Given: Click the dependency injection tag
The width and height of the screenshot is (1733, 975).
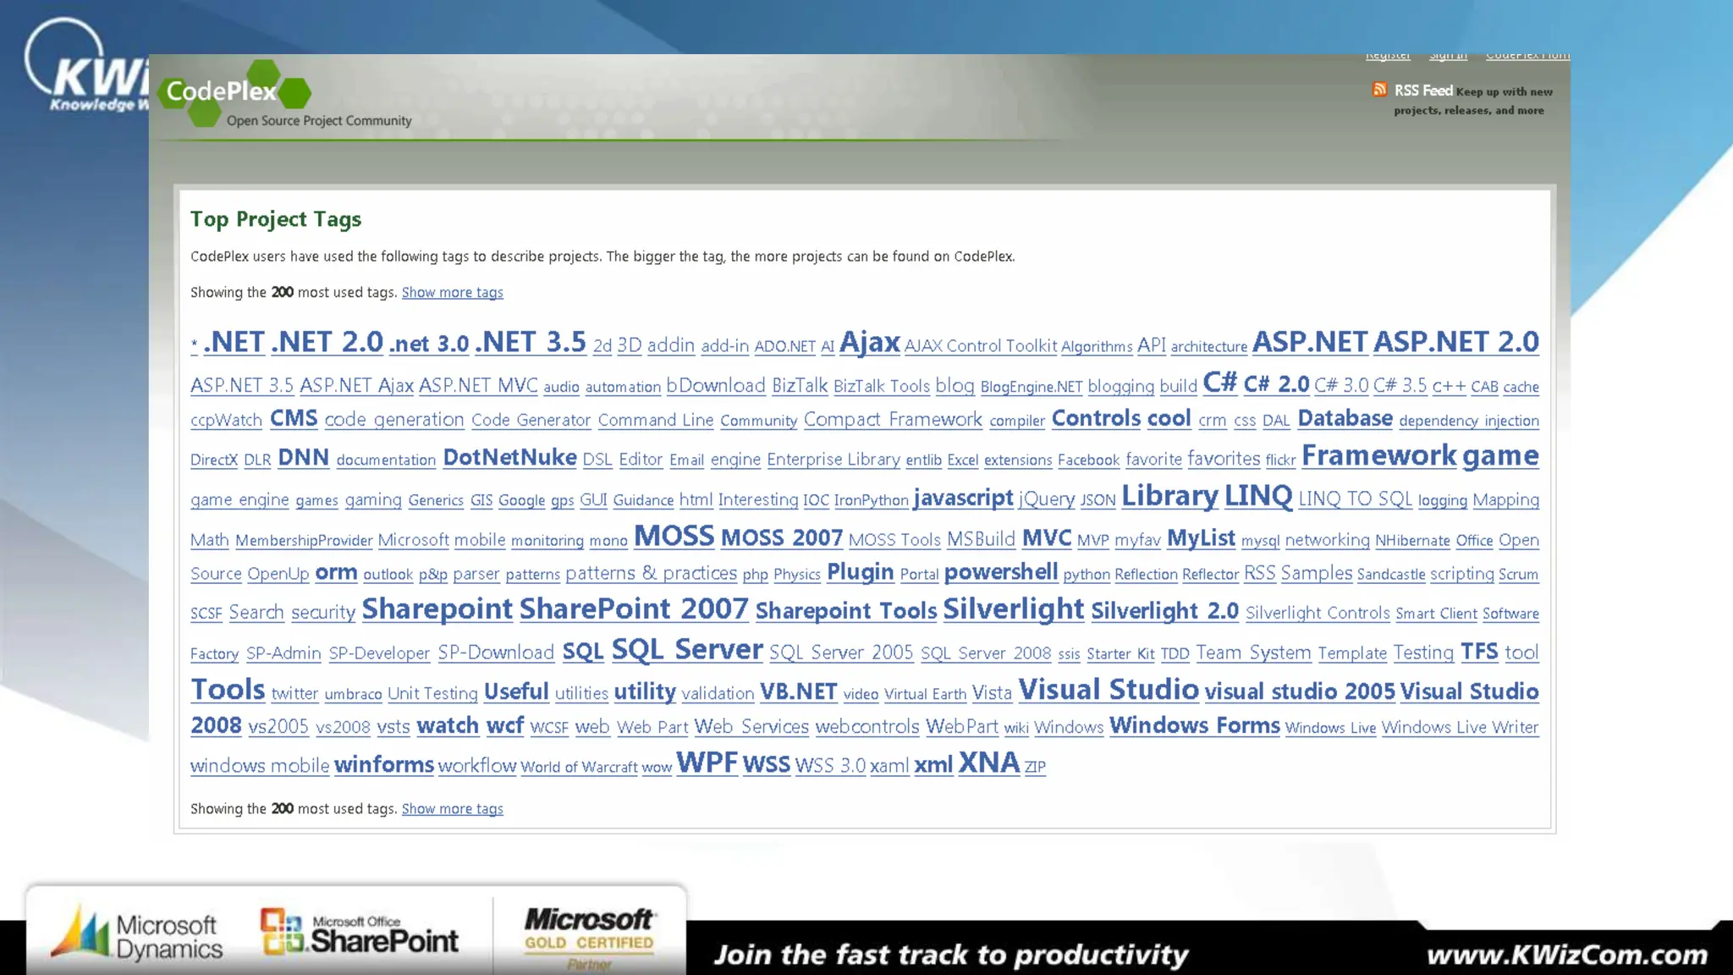Looking at the screenshot, I should (x=1468, y=421).
